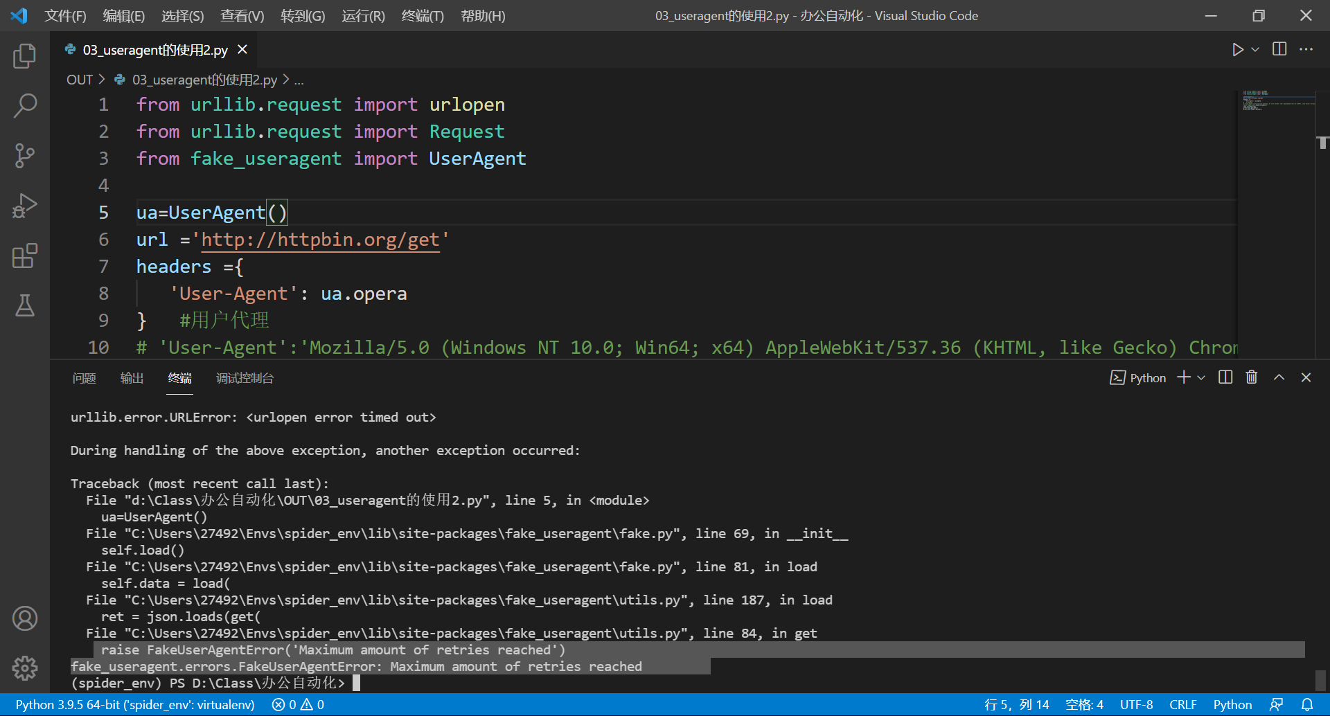
Task: Open the 选择(S) menu
Action: tap(182, 15)
